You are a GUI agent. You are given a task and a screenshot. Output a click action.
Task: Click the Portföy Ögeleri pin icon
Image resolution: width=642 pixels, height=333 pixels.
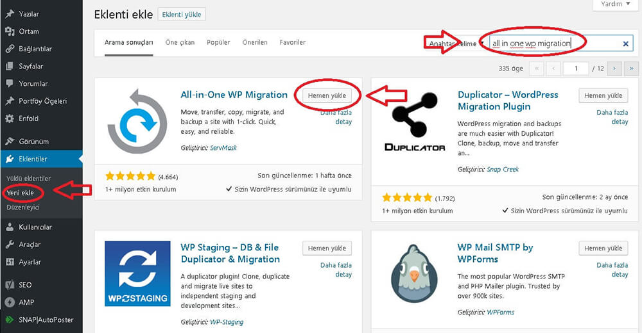click(x=10, y=101)
